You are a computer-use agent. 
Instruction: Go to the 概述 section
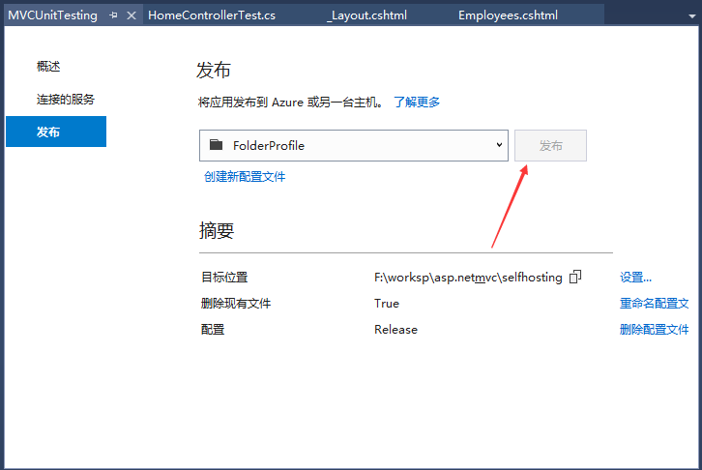tap(48, 67)
